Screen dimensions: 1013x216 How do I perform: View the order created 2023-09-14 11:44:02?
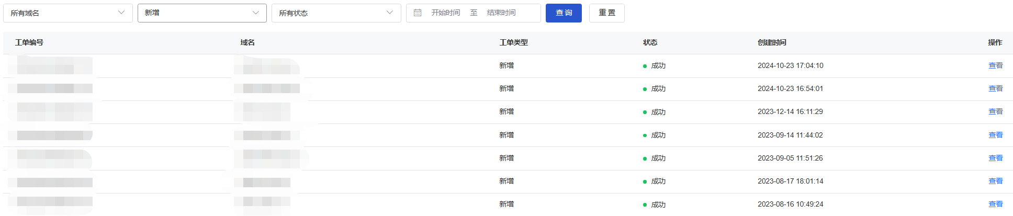point(995,135)
